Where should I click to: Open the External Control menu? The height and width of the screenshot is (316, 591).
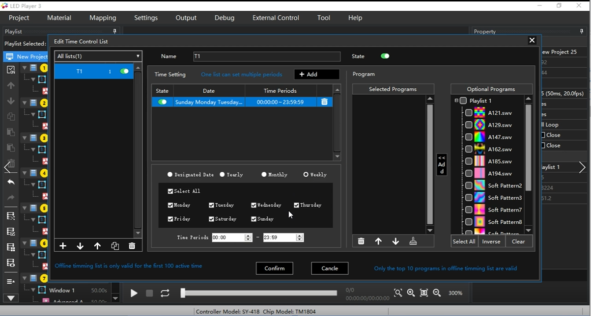click(275, 18)
